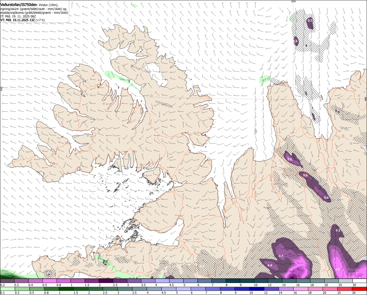Pick lower-scale swatch between 3.5 and 4
Image resolution: width=367 pixels, height=295 pixels.
coord(140,289)
